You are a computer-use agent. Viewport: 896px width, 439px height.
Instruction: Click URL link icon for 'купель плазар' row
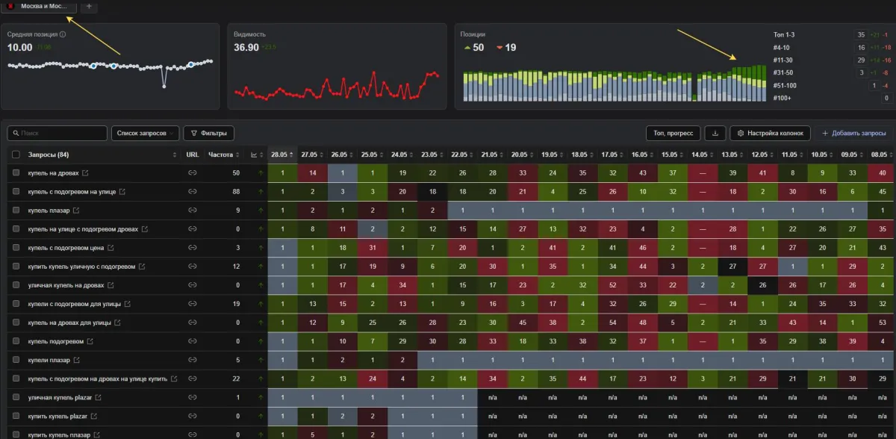click(x=192, y=211)
